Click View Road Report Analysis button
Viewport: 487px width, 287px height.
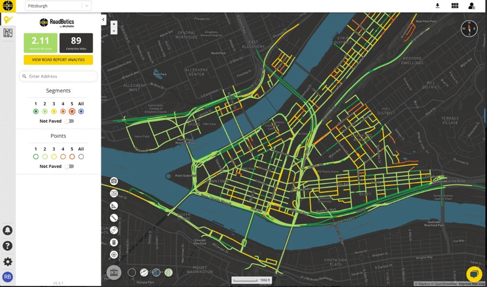[x=58, y=60]
